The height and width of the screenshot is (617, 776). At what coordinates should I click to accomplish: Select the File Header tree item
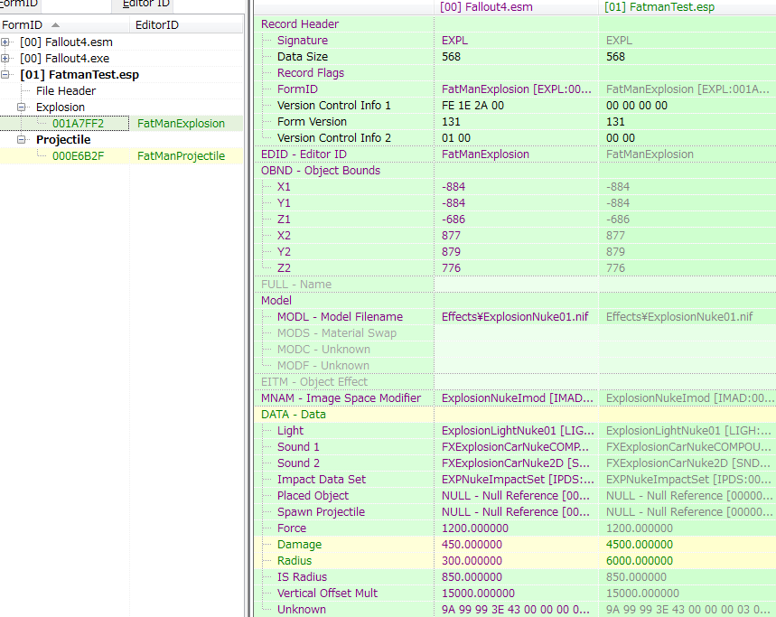pos(66,91)
